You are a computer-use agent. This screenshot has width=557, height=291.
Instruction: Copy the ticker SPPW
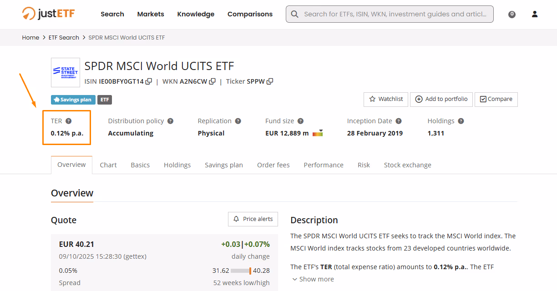[270, 81]
